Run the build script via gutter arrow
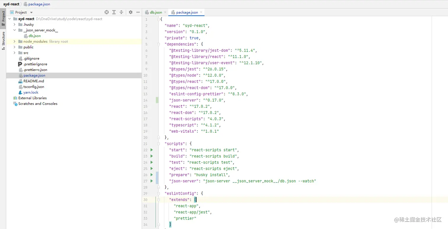 (152, 156)
